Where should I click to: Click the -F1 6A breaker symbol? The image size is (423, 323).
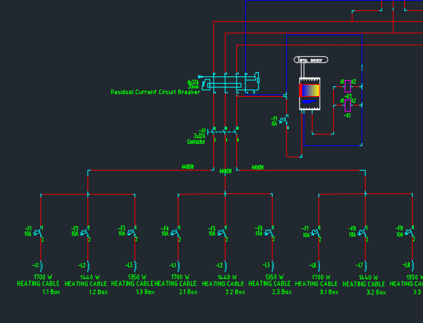284,121
